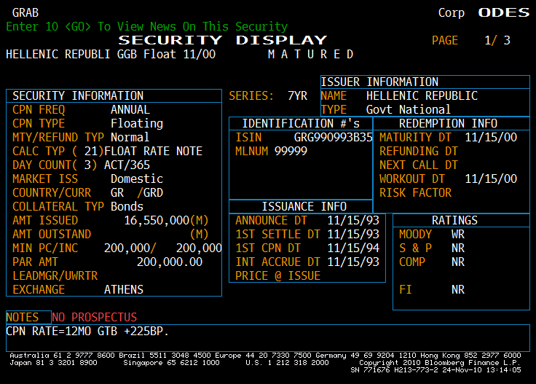Click the issuer TYPE value Govt National
Screen dimensions: 536x384
click(x=409, y=109)
